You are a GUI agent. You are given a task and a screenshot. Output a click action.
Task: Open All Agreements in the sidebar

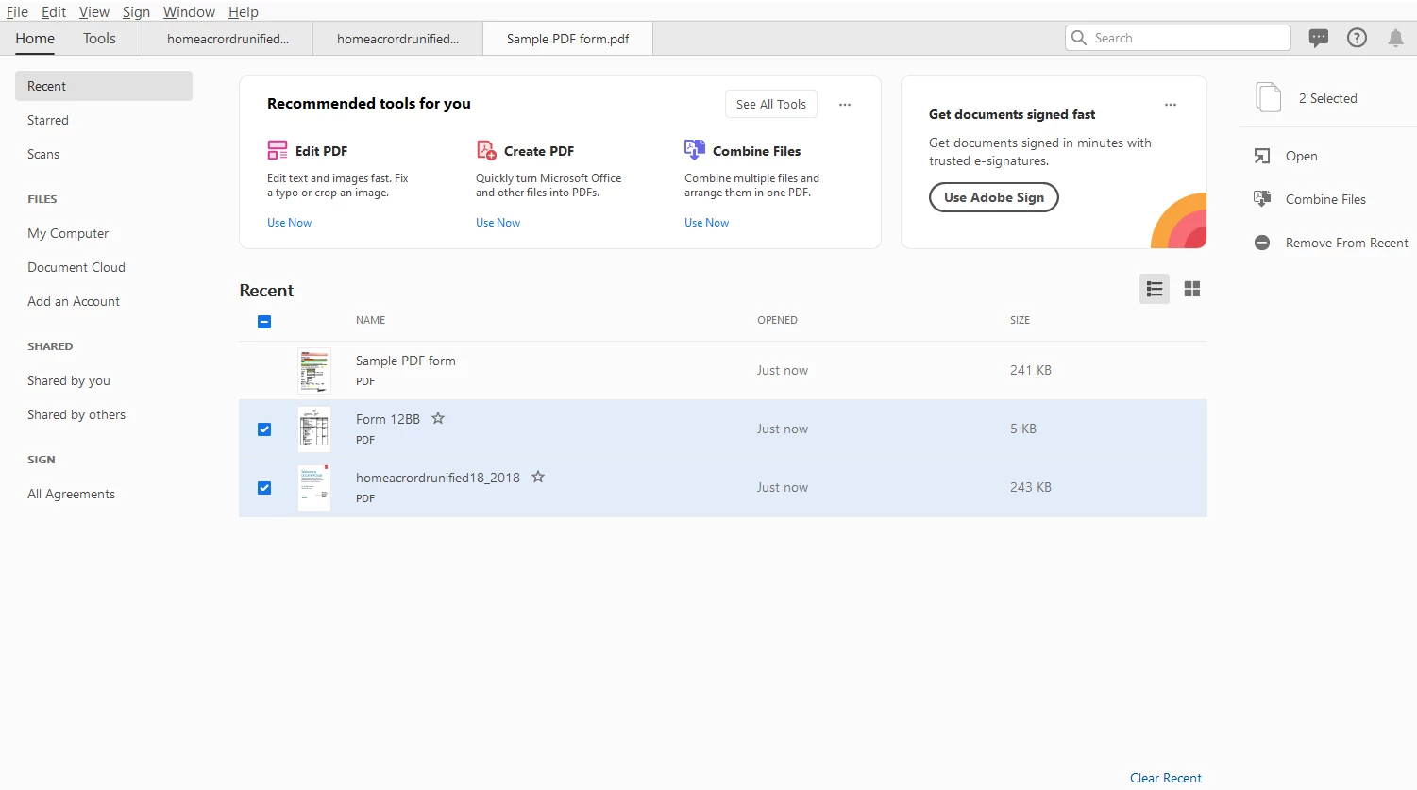71,494
